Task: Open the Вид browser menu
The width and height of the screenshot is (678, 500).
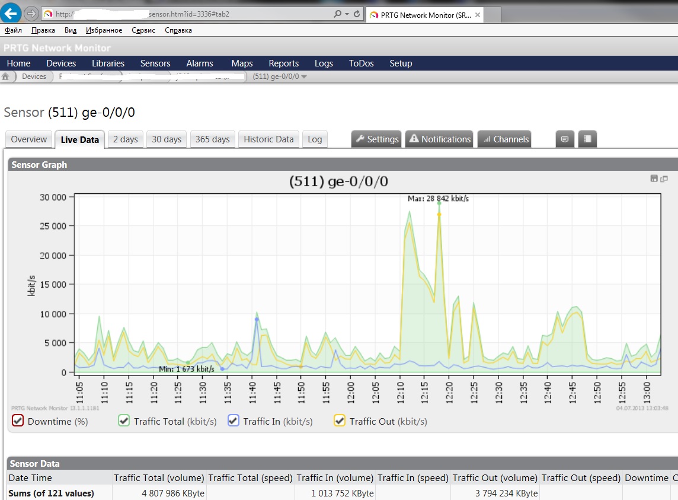Action: 71,30
